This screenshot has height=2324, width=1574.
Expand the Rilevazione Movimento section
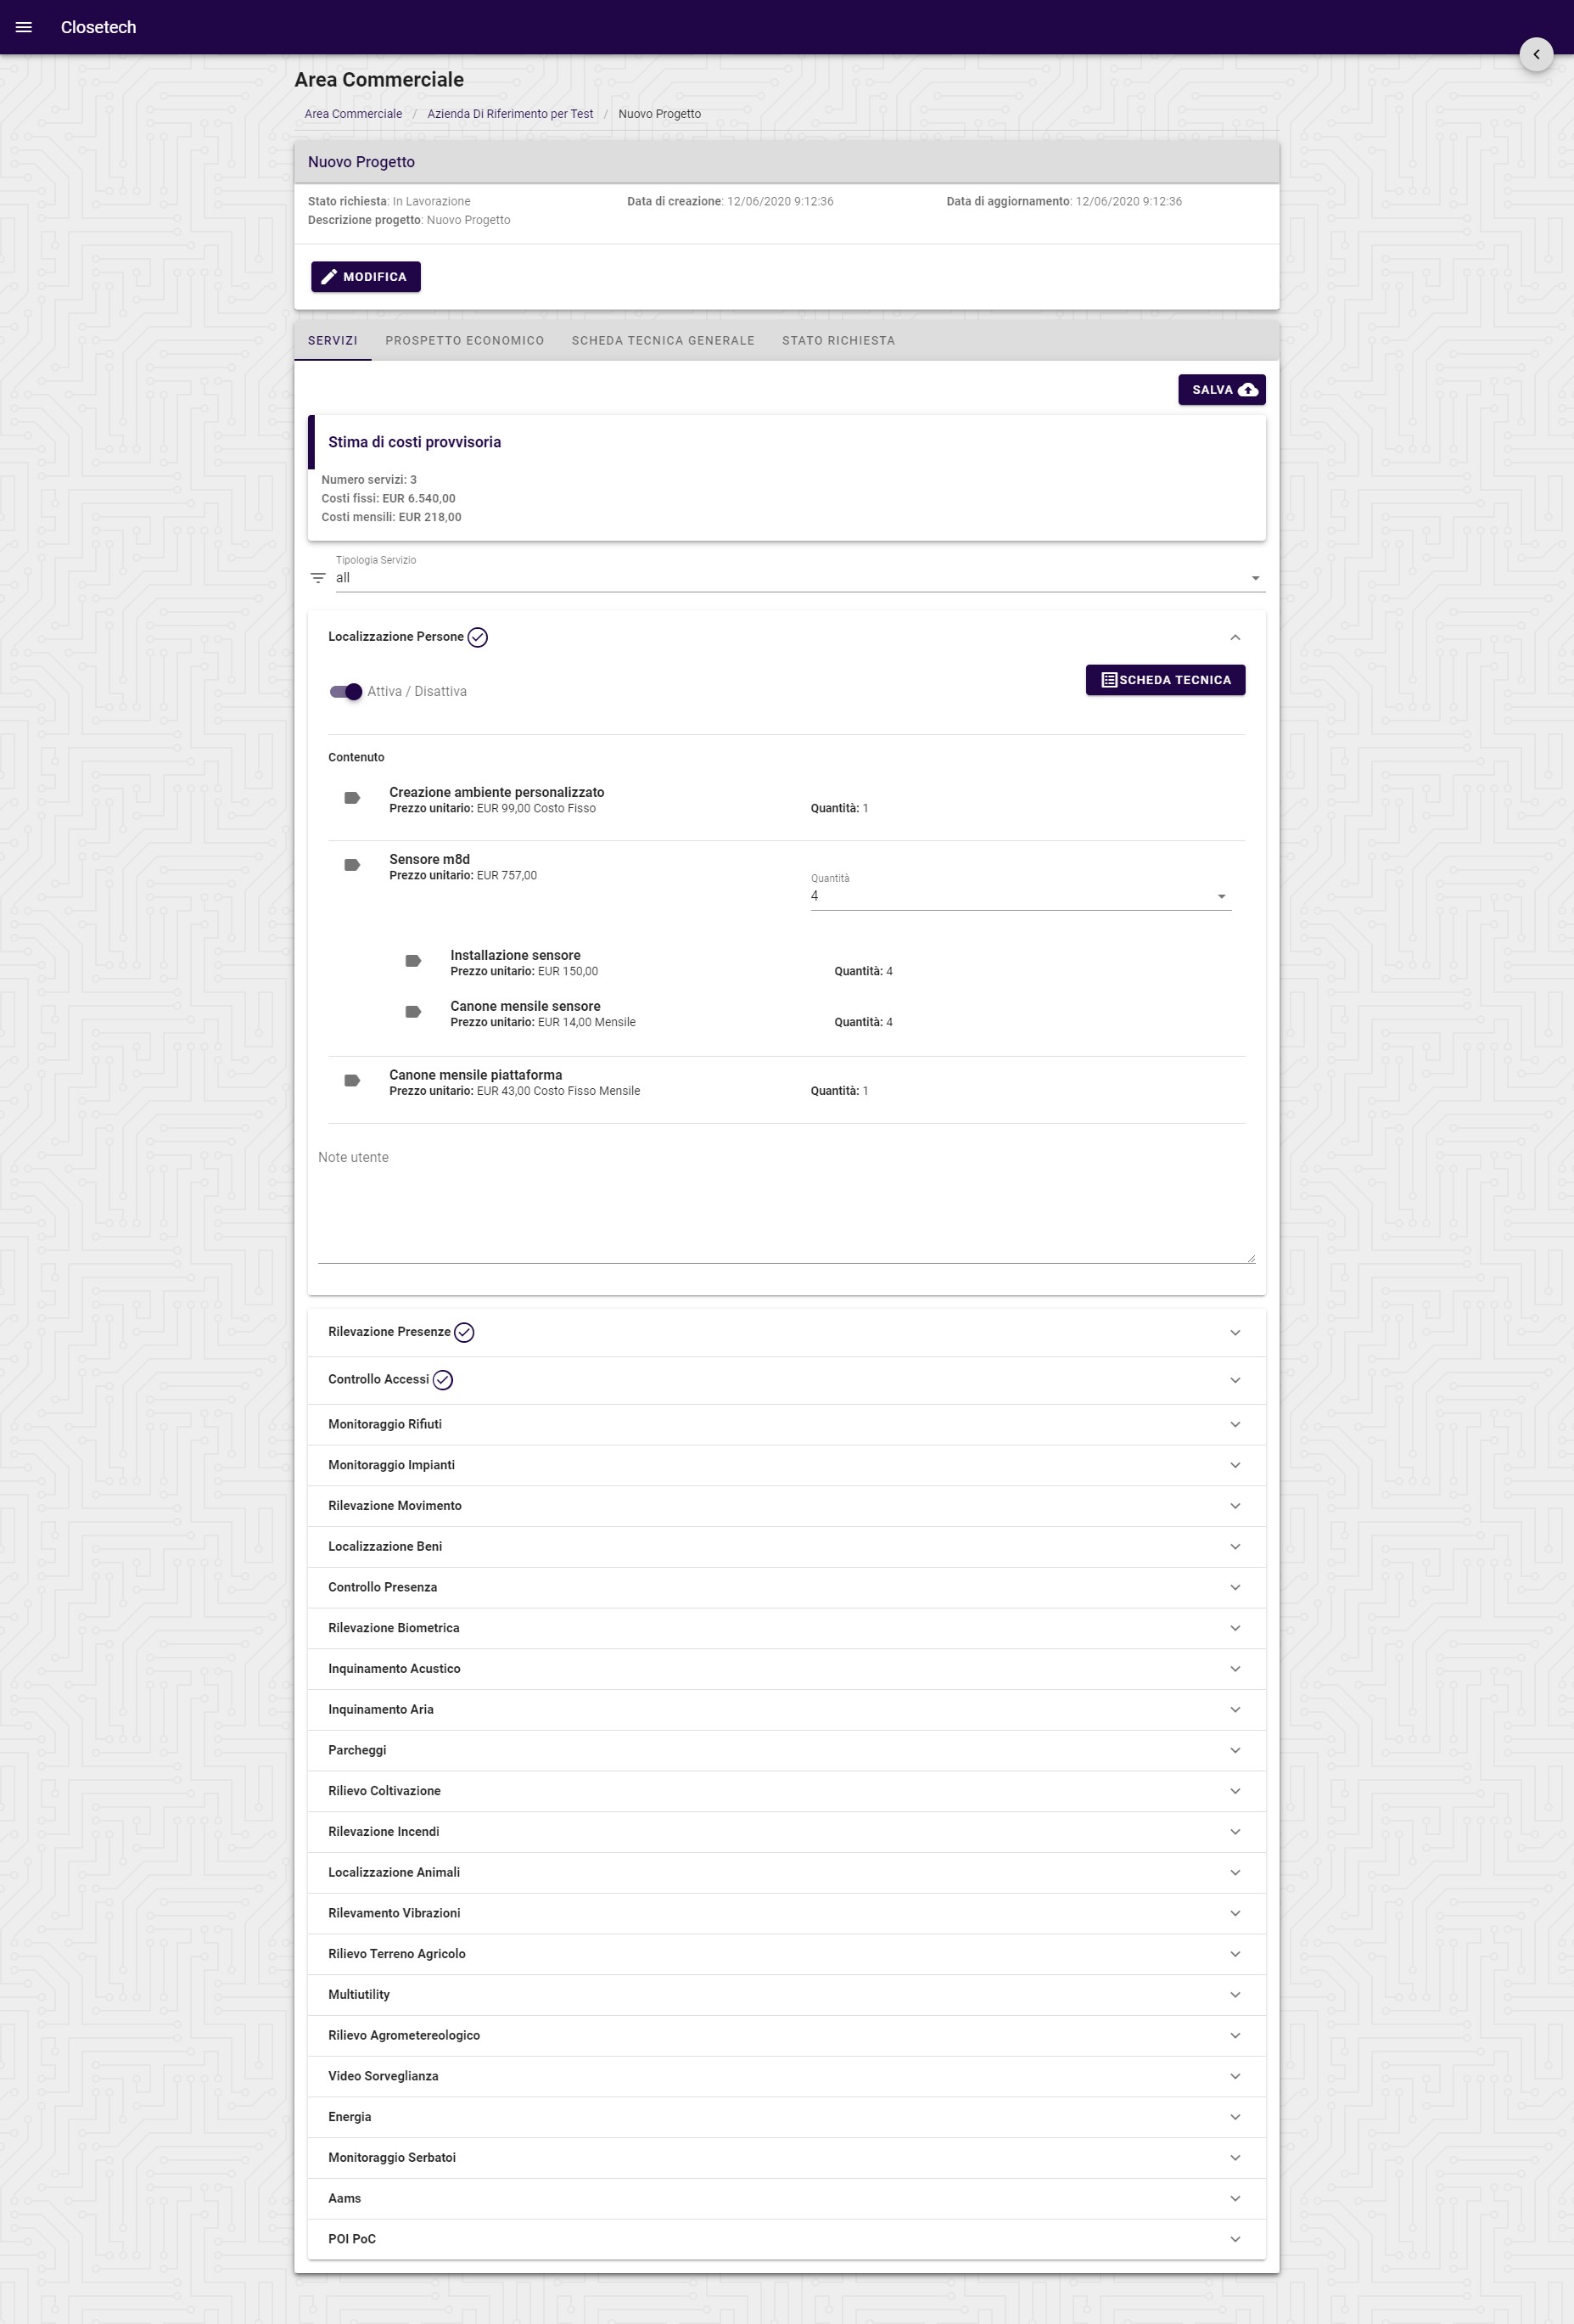pos(787,1506)
